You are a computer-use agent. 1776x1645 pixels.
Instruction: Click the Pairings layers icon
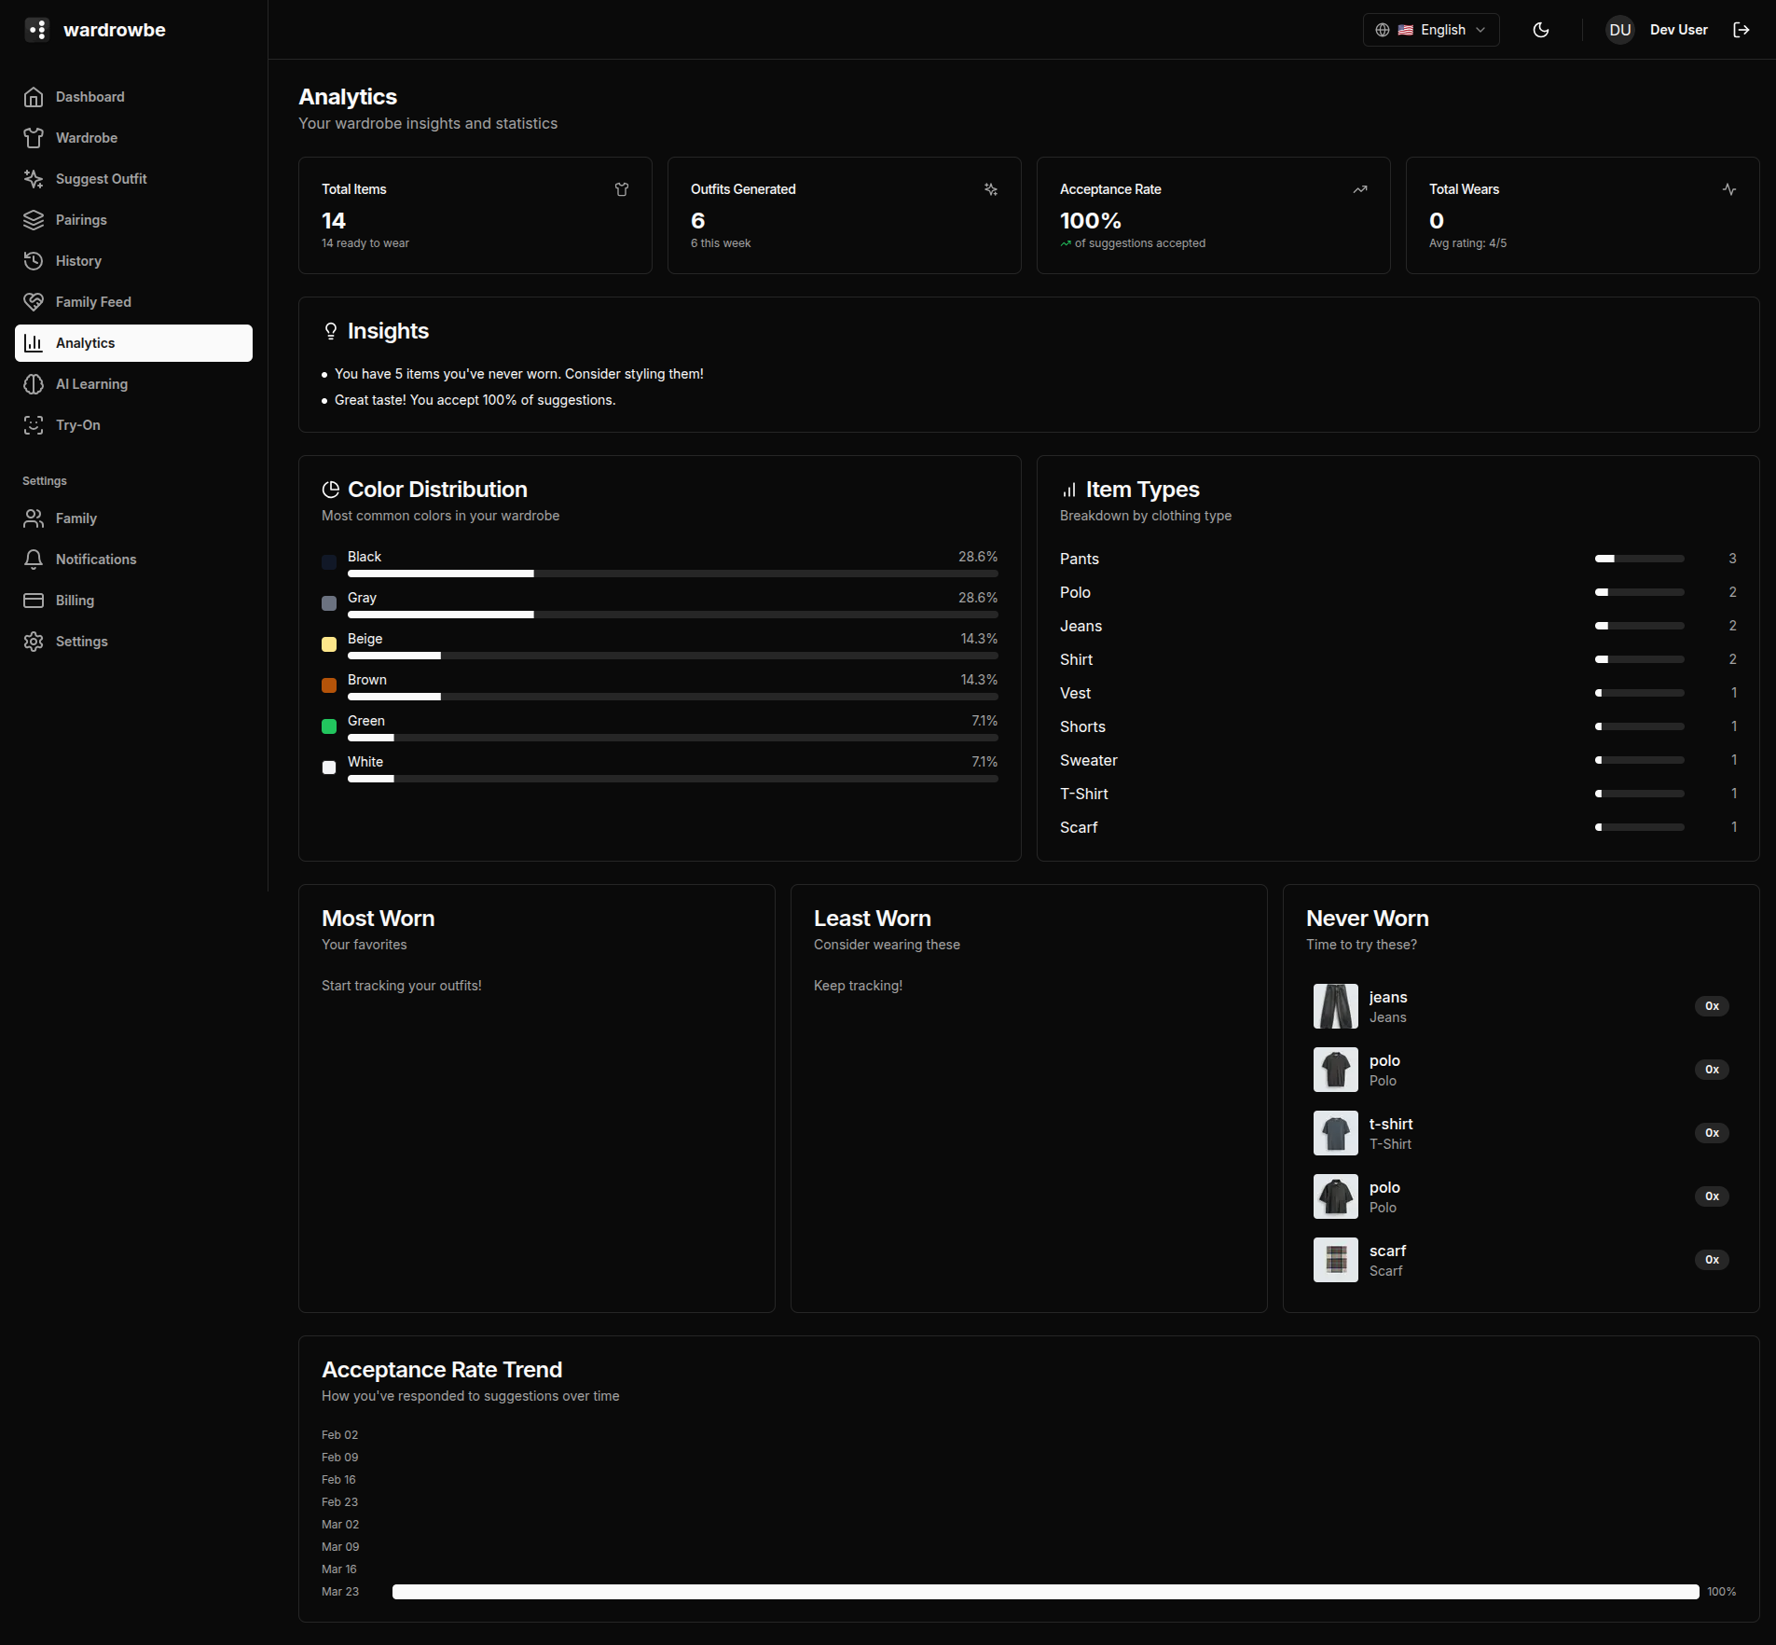tap(34, 219)
